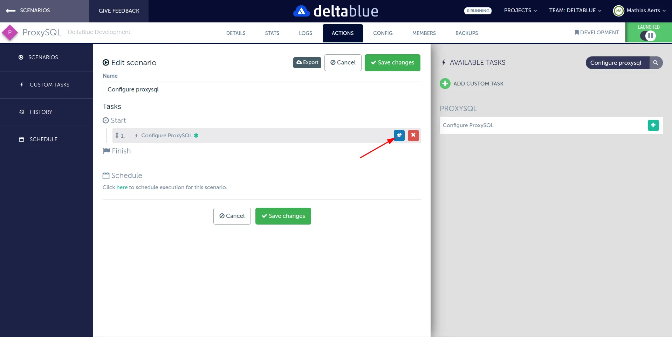Screen dimensions: 672x337
Task: Click the blue hash button on the task row
Action: [x=399, y=136]
